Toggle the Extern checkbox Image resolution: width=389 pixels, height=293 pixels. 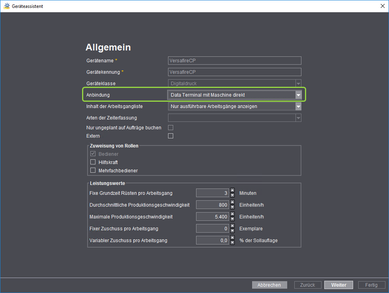[171, 136]
